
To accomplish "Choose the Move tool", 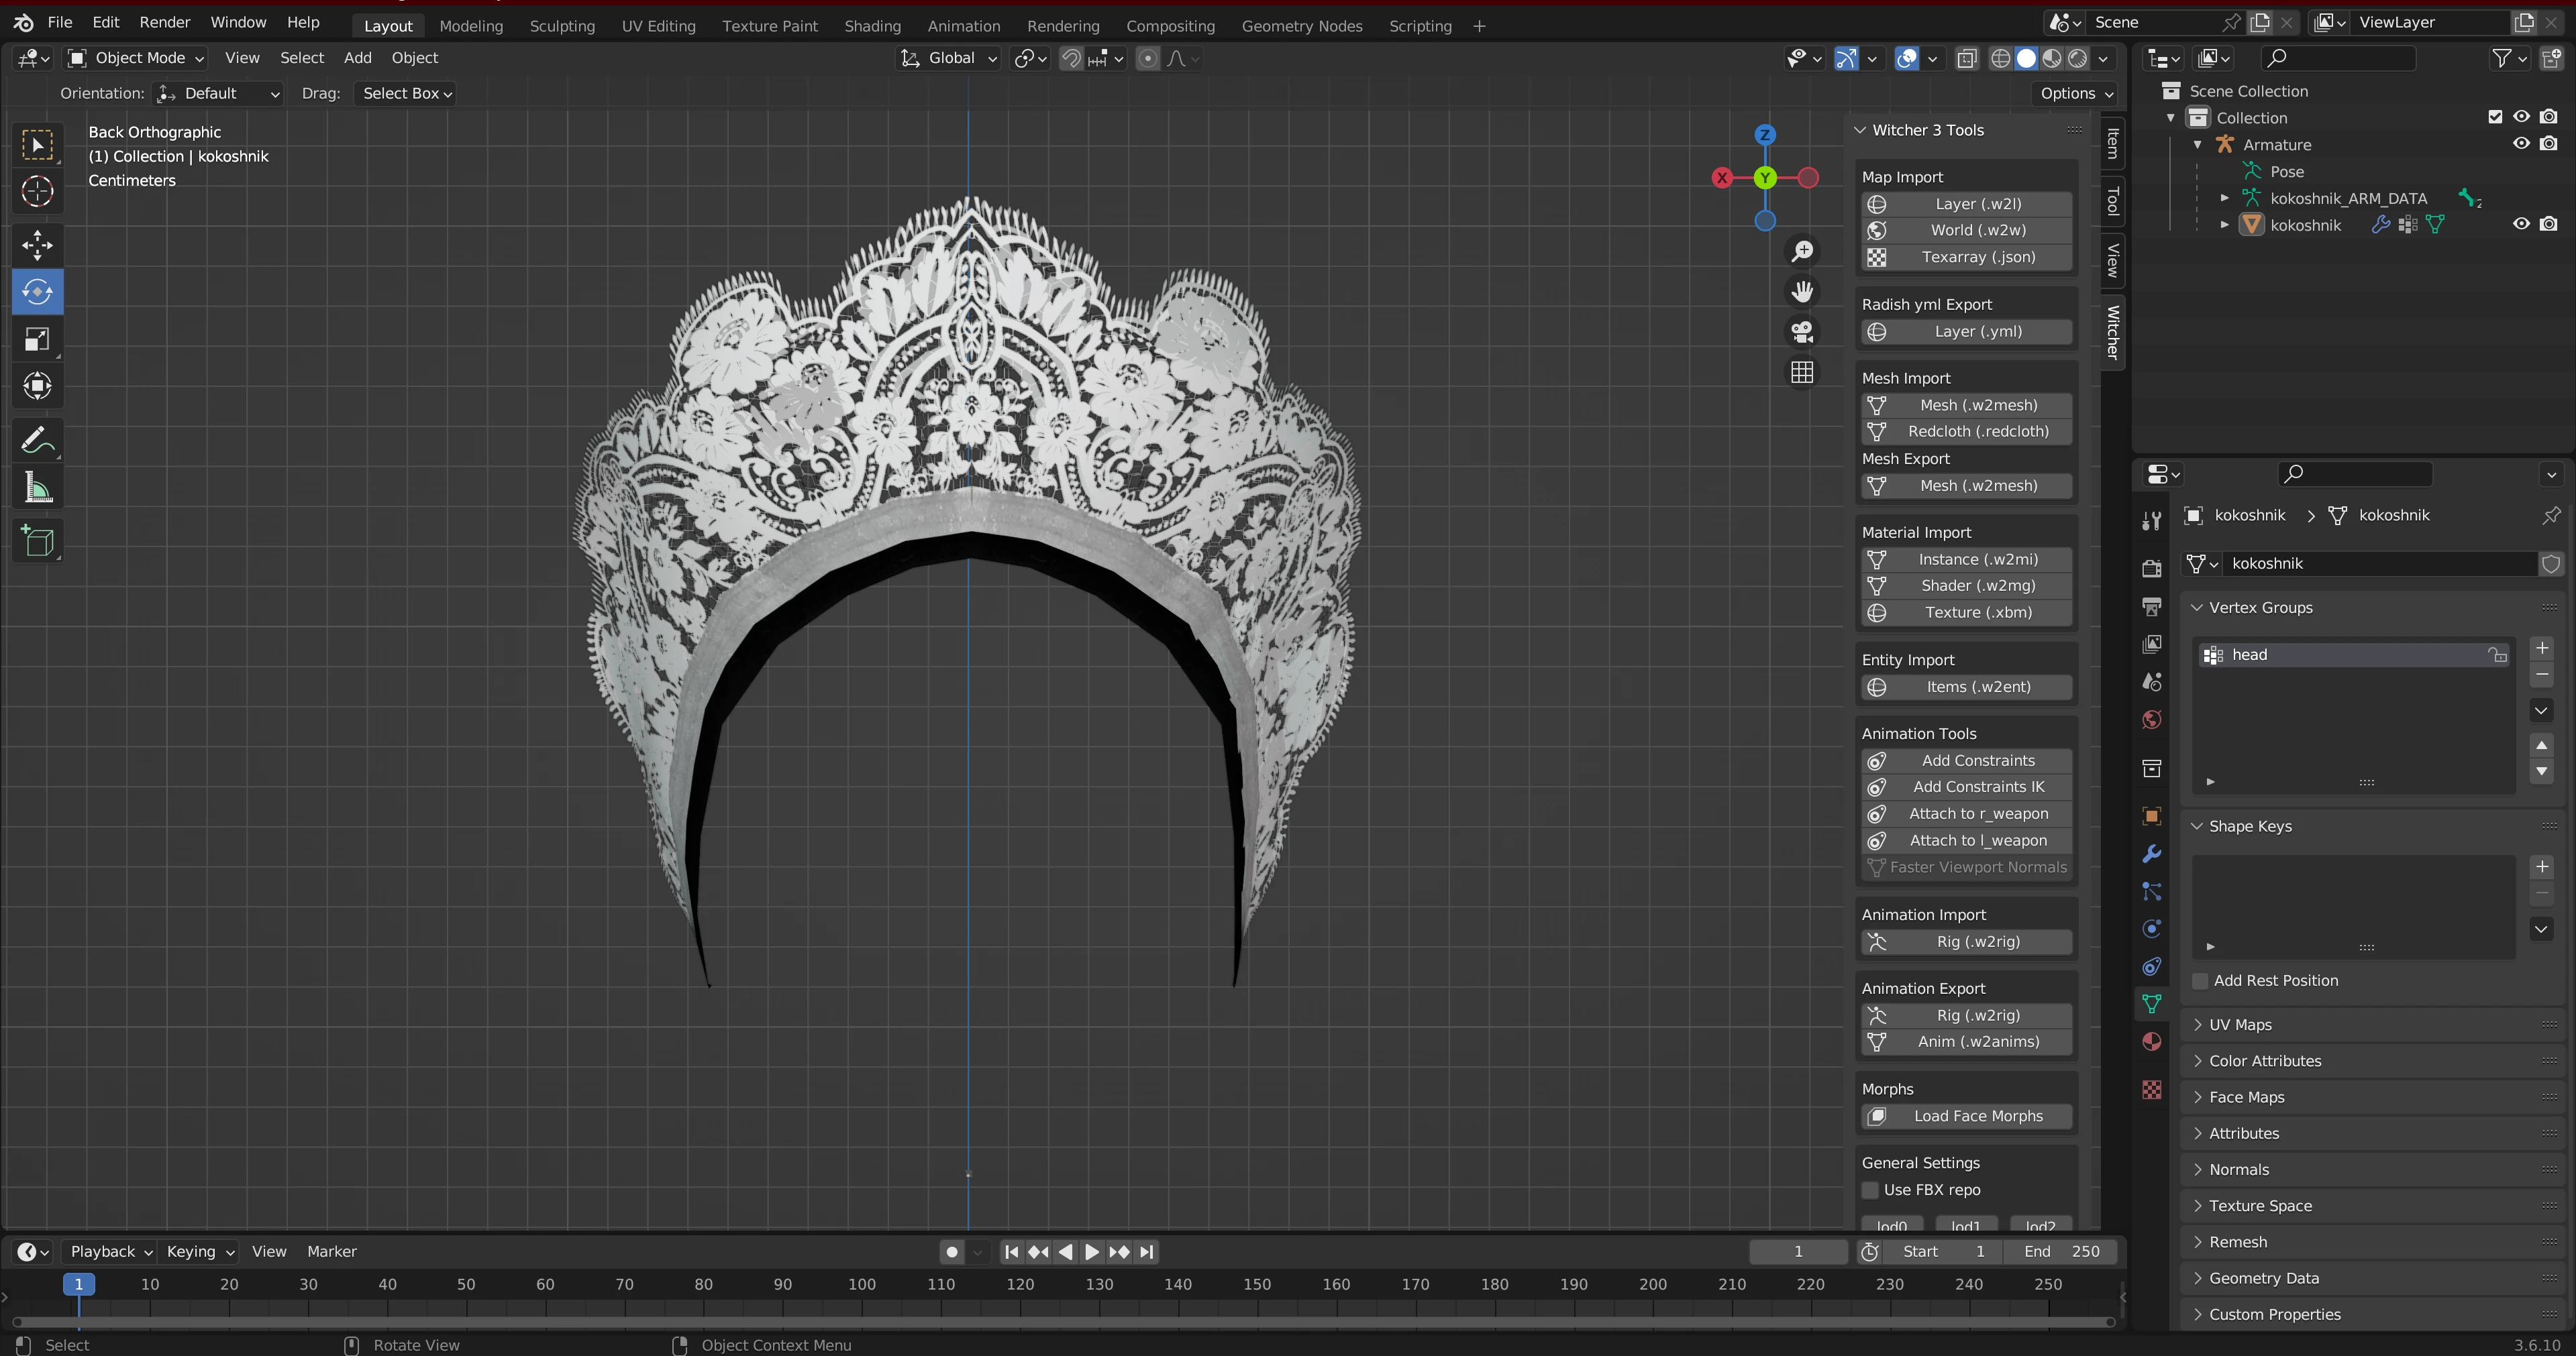I will click(x=37, y=245).
